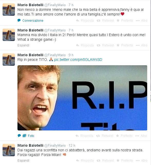The image size is (151, 165).
Task: Open Conversazione on the first tweet
Action: point(33,21)
